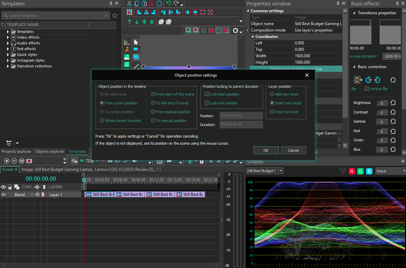The image size is (406, 268).
Task: Click the Cut scissors icon
Action: point(129,4)
